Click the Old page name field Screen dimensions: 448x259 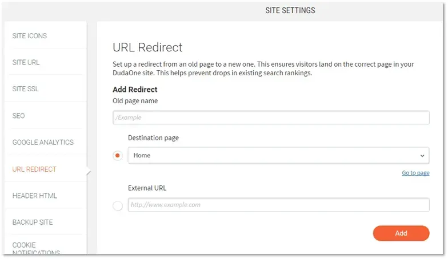coord(271,118)
